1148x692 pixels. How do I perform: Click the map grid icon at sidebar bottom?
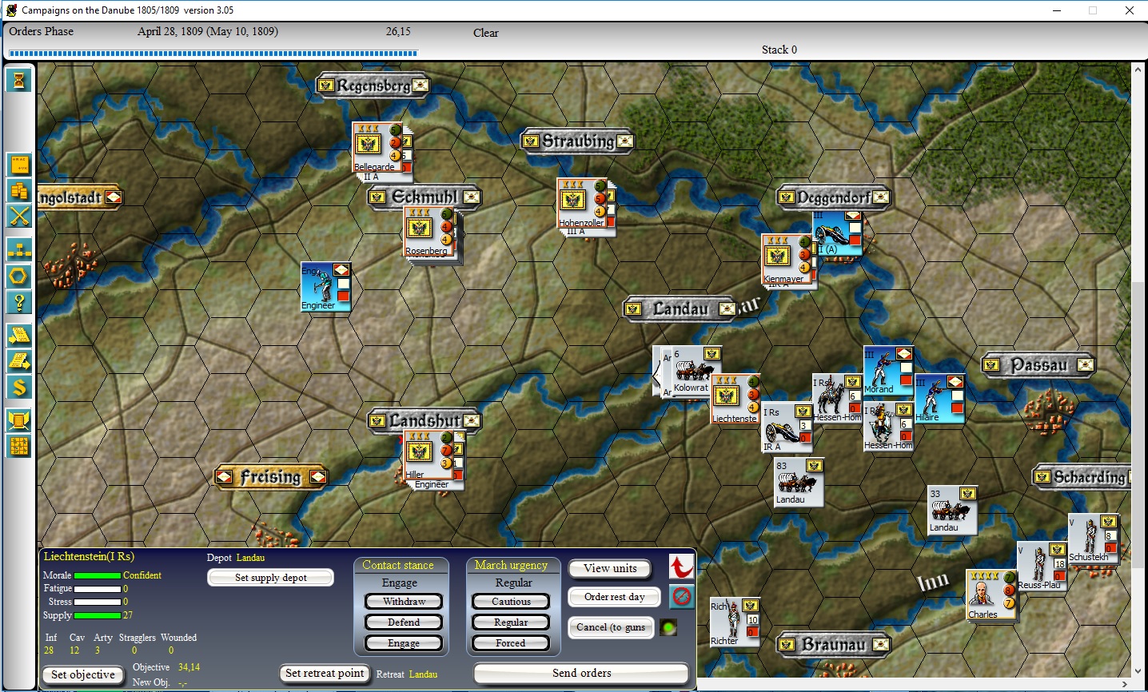click(19, 446)
